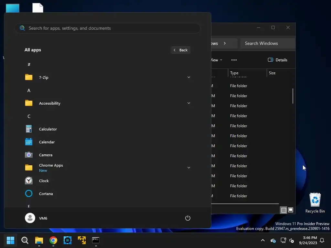331x248 pixels.
Task: Open the Chrome Apps folder
Action: click(x=107, y=168)
